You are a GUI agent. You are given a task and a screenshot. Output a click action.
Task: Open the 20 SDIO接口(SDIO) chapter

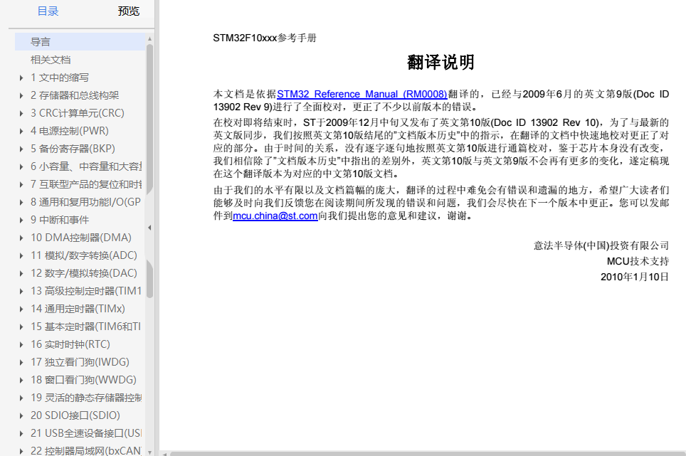[75, 415]
